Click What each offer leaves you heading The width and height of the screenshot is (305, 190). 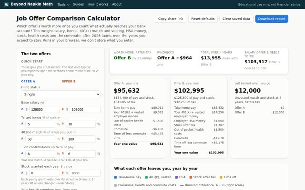pyautogui.click(x=156, y=169)
